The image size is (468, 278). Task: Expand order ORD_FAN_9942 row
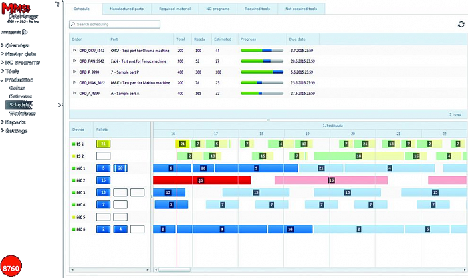(x=74, y=61)
